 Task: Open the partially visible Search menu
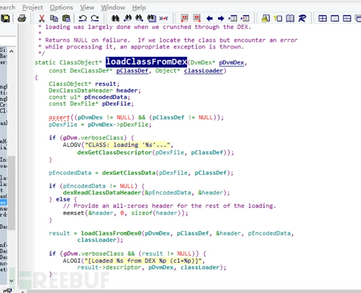coord(7,8)
